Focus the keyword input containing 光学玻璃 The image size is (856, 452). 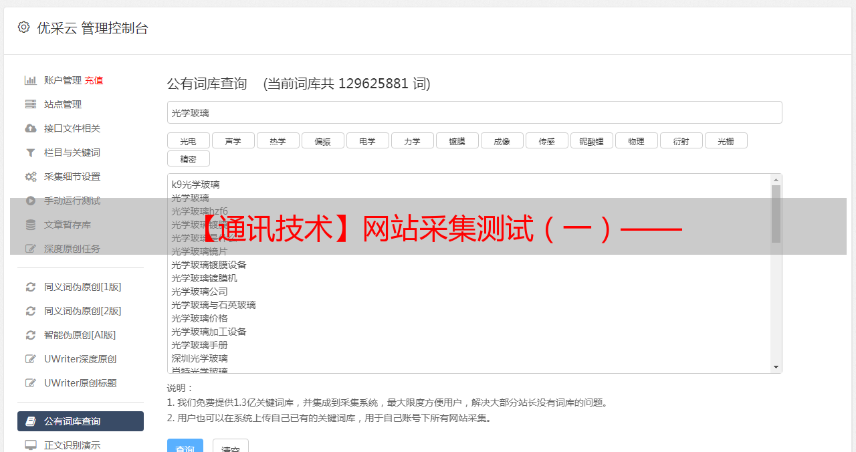click(474, 112)
